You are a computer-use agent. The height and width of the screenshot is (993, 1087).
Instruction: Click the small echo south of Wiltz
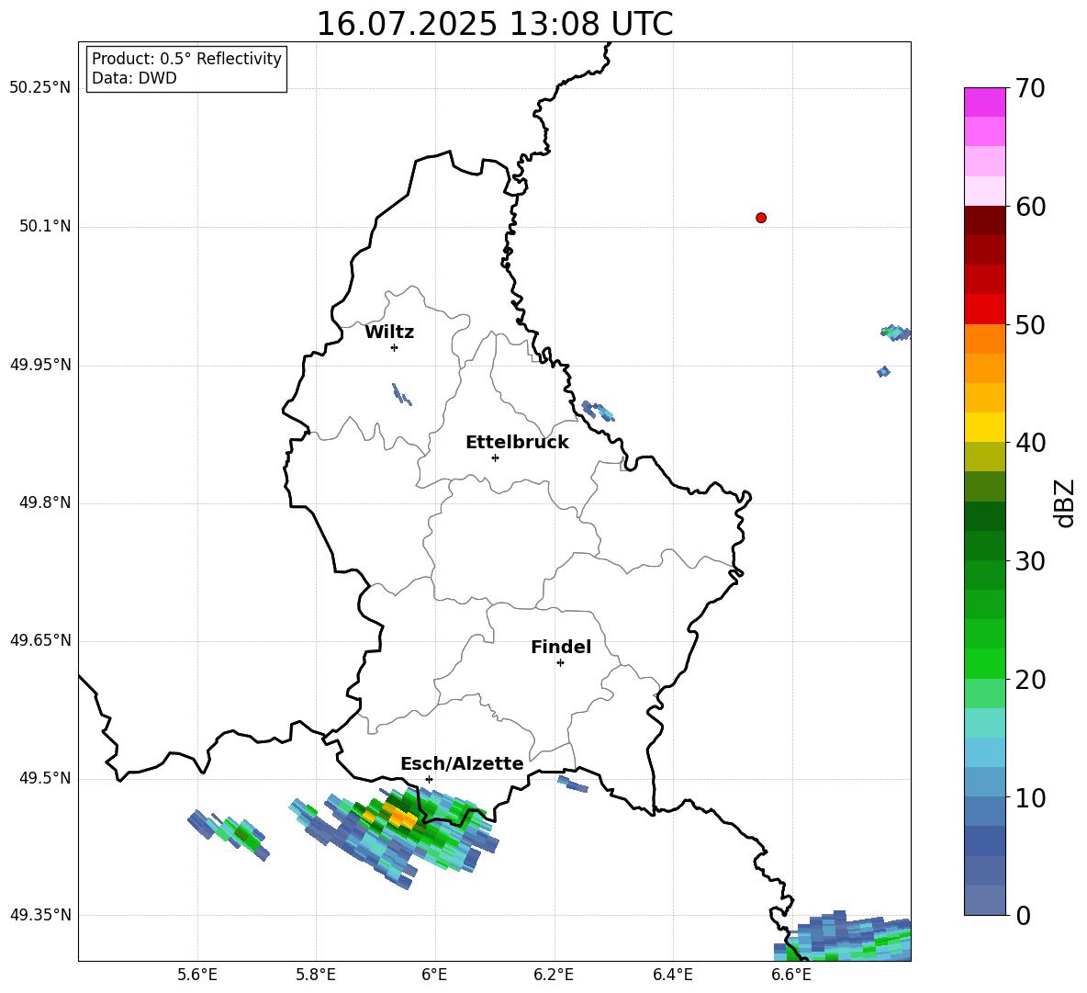pos(401,395)
